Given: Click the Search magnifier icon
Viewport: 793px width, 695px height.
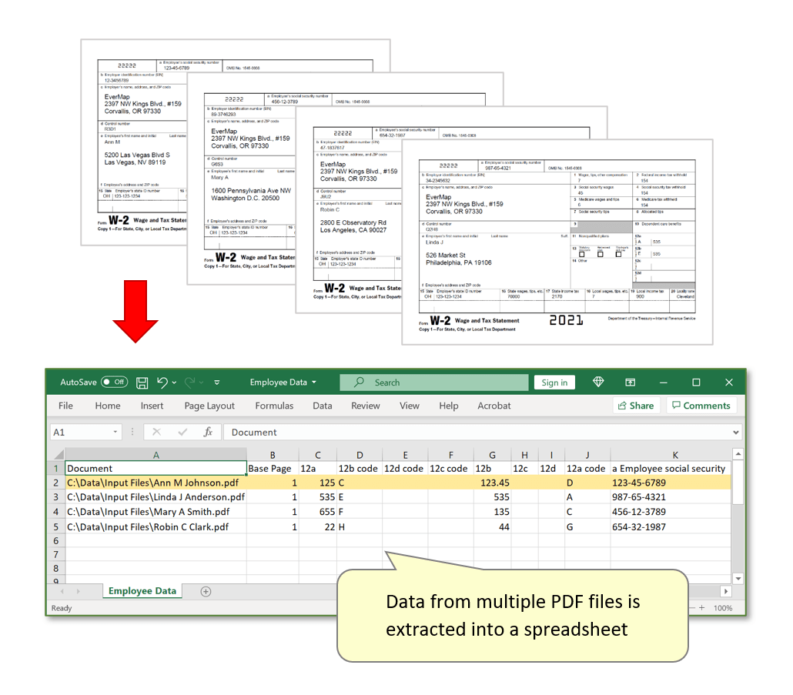Looking at the screenshot, I should pos(357,383).
